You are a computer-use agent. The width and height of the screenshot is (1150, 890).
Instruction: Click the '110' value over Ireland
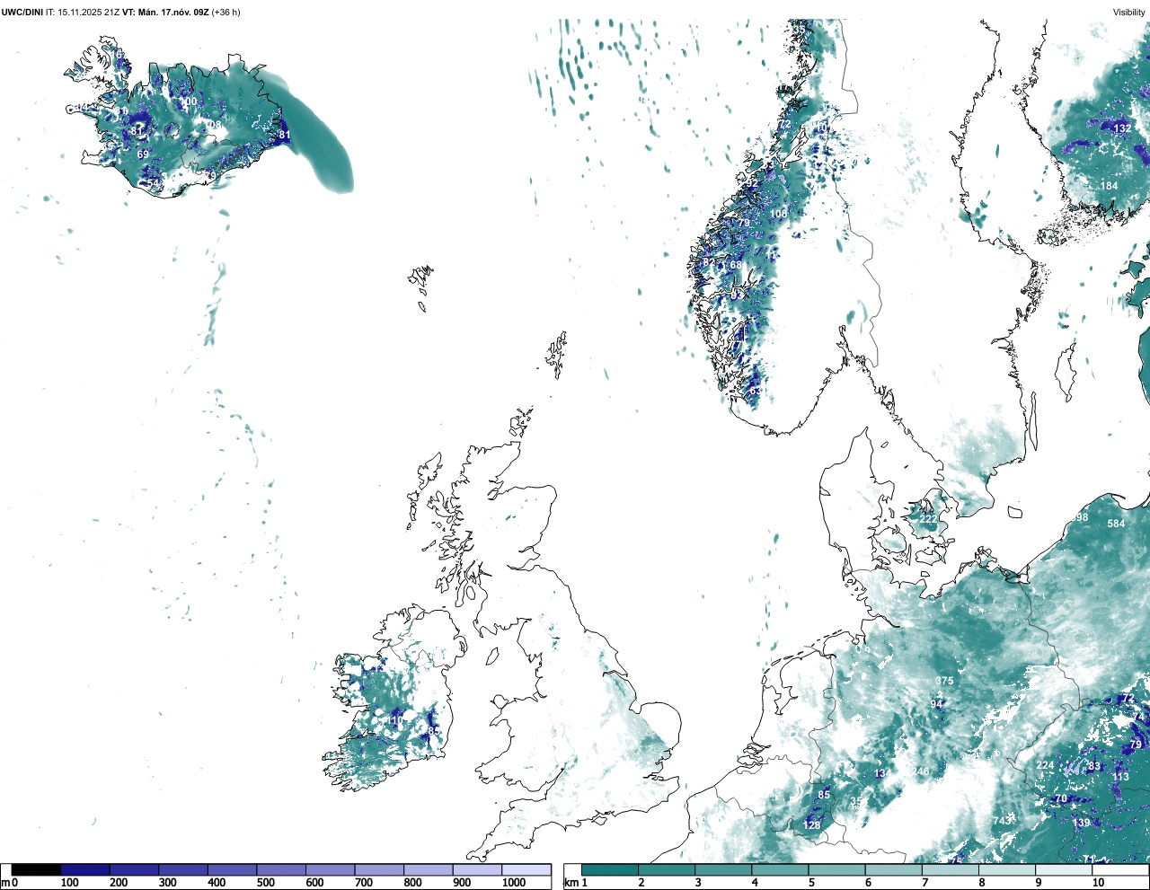[395, 721]
